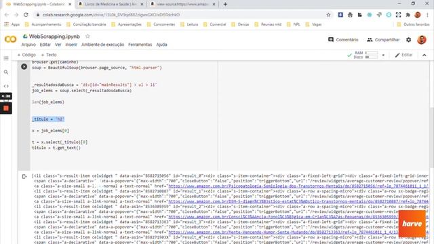Image resolution: width=434 pixels, height=244 pixels.
Task: Click the Comentário button
Action: click(x=343, y=39)
